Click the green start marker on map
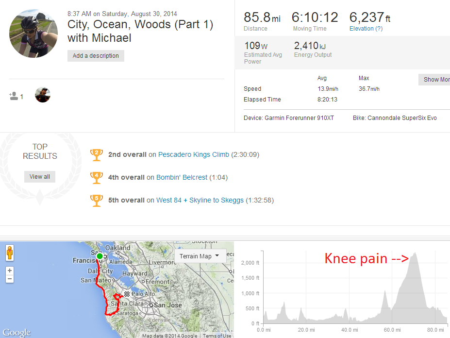450x338 pixels. pyautogui.click(x=100, y=256)
